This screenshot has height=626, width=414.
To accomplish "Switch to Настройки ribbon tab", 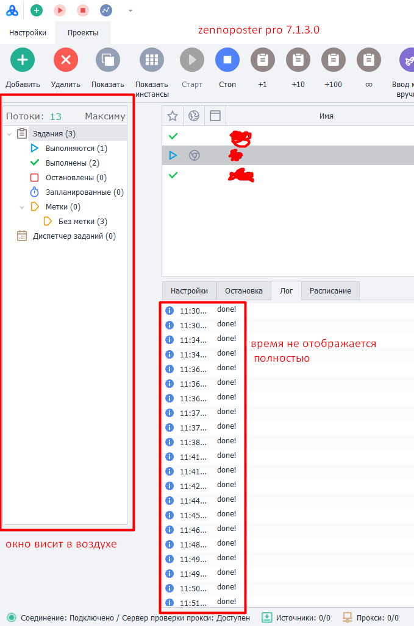I will tap(27, 33).
